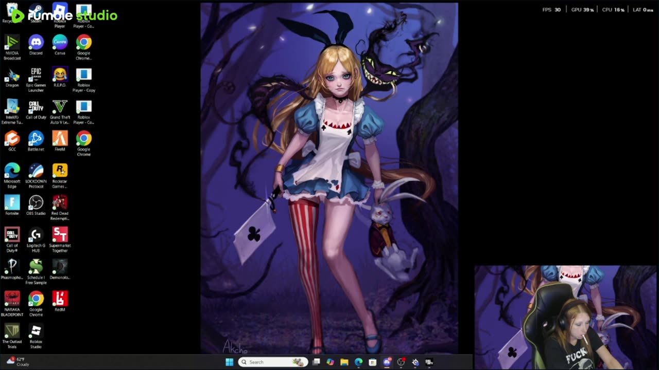Click the GPU 39% readout

[x=582, y=10]
